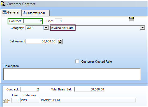Click the W/O category combo field
The image size is (148, 107).
(37, 28)
